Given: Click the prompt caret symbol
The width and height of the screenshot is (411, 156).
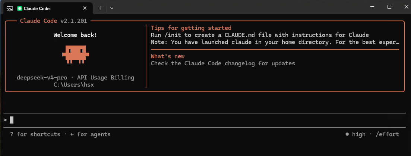Looking at the screenshot, I should point(5,120).
